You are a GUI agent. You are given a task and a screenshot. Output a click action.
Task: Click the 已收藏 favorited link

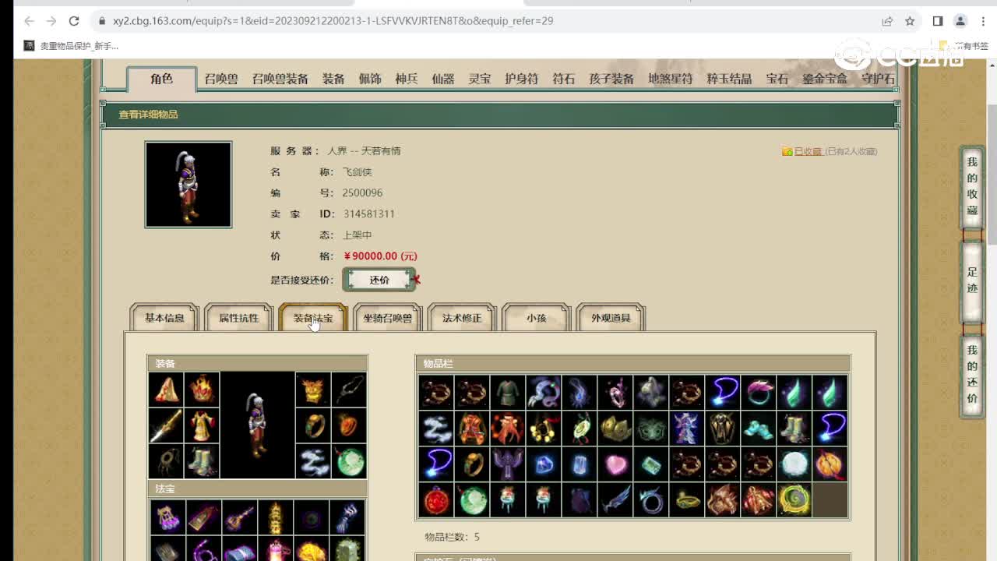pyautogui.click(x=808, y=151)
